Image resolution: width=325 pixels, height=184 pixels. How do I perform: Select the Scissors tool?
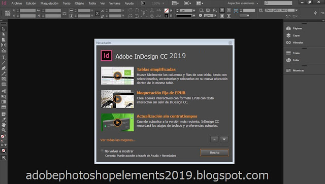coord(4,91)
